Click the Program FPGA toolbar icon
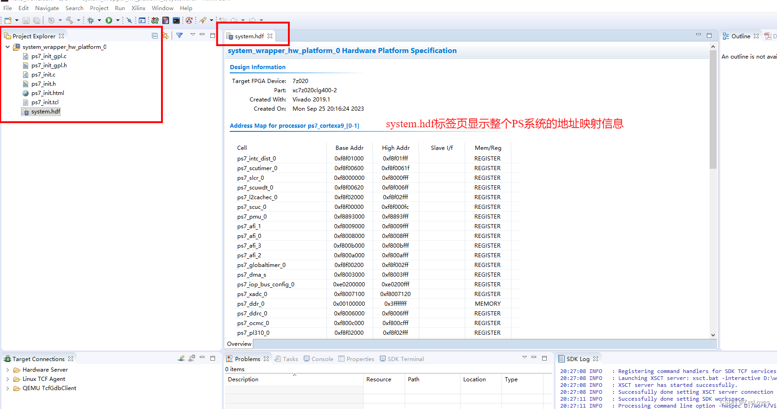Image resolution: width=777 pixels, height=409 pixels. 155,20
